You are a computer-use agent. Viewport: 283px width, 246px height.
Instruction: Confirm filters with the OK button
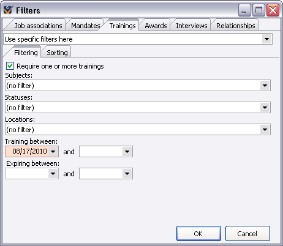click(198, 234)
